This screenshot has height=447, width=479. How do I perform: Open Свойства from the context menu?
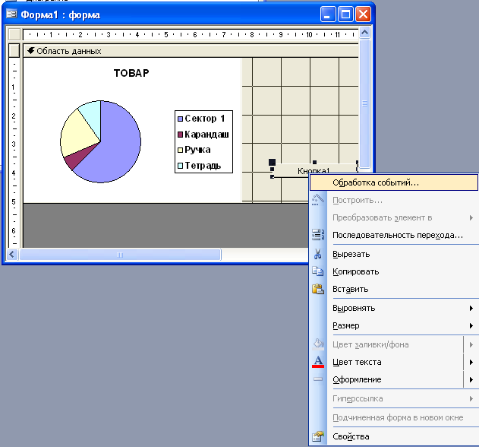click(394, 436)
